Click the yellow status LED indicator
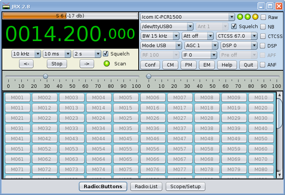Screen dimensions: 285x195 [x=255, y=17]
